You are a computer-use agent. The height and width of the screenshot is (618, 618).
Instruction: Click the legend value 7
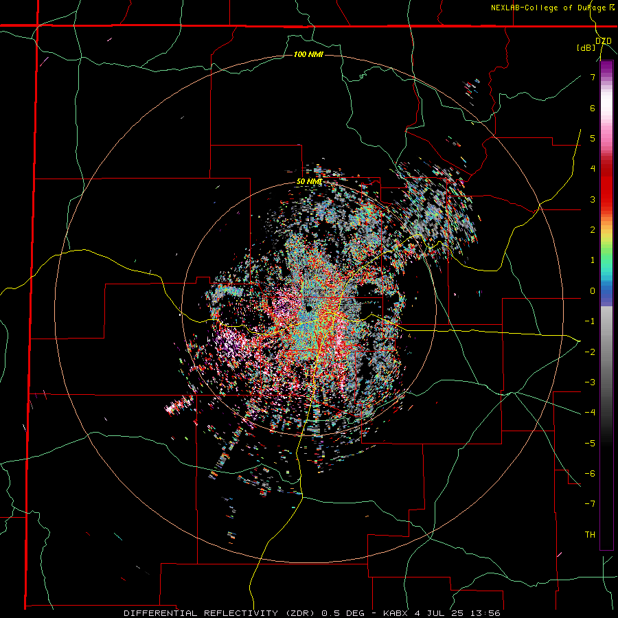(593, 77)
